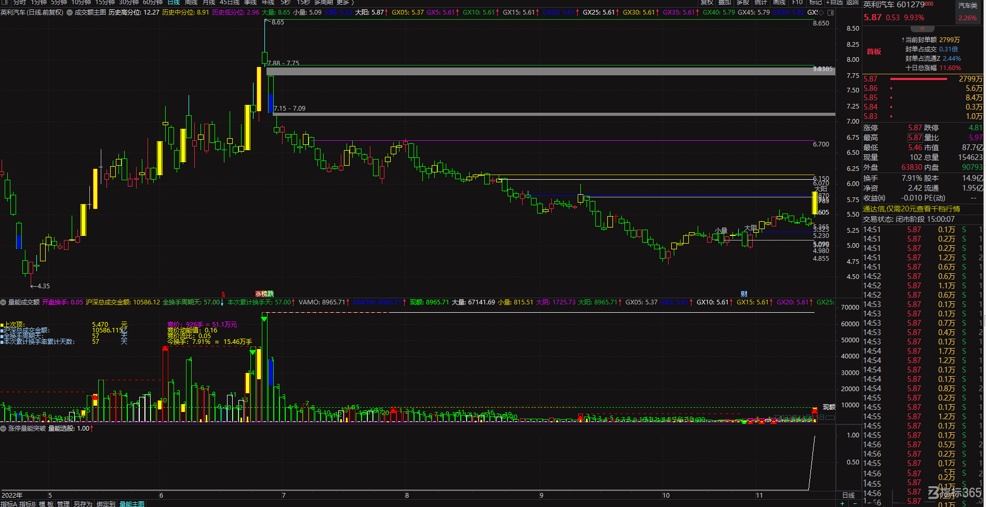The height and width of the screenshot is (507, 986).
Task: Select the 周线 weekly period
Action: click(191, 3)
